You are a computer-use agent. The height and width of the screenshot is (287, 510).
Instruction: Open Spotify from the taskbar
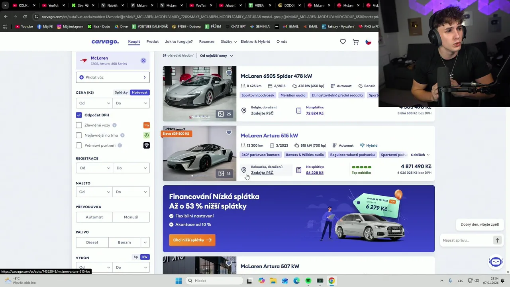pos(308,281)
